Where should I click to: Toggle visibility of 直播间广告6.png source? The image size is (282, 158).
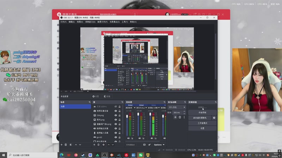click(x=116, y=124)
